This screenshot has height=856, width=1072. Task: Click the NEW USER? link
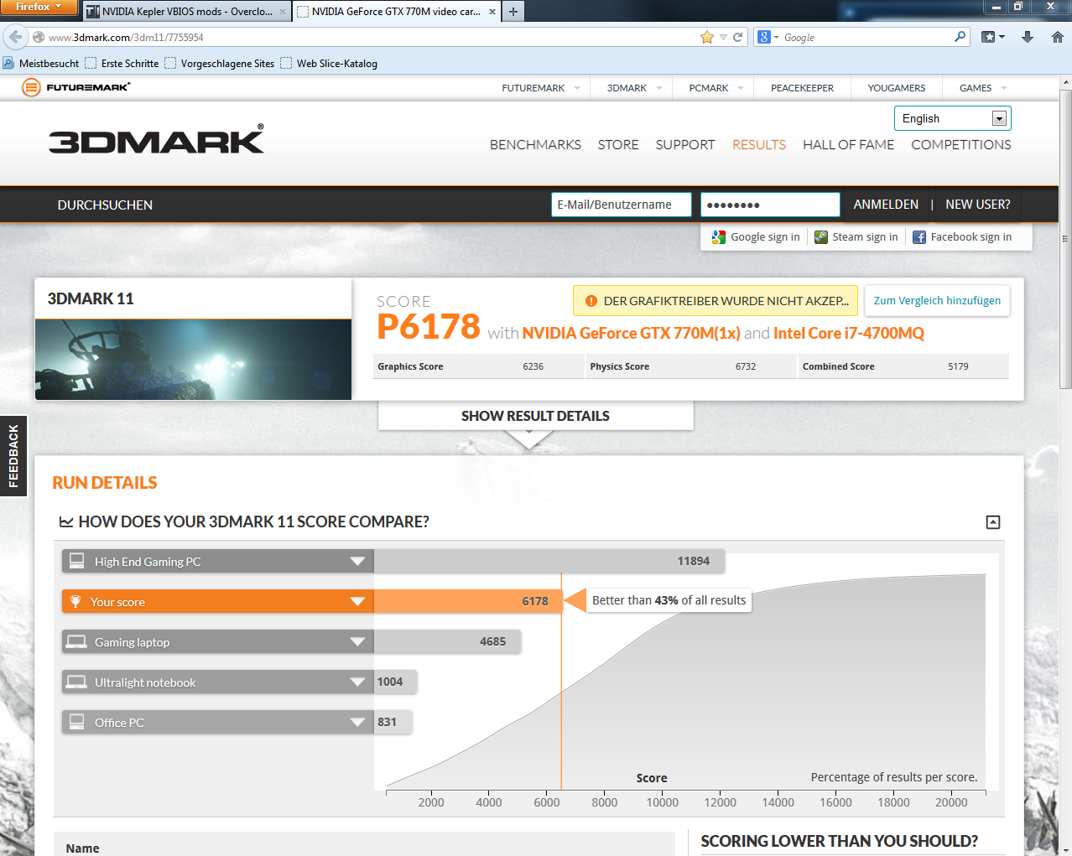click(978, 205)
